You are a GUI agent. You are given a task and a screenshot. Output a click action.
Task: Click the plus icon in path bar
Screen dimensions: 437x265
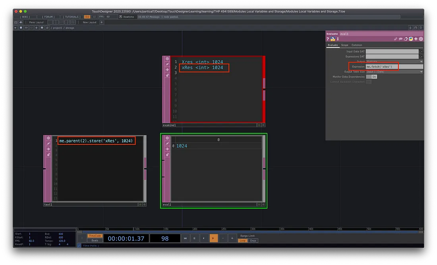coord(36,27)
